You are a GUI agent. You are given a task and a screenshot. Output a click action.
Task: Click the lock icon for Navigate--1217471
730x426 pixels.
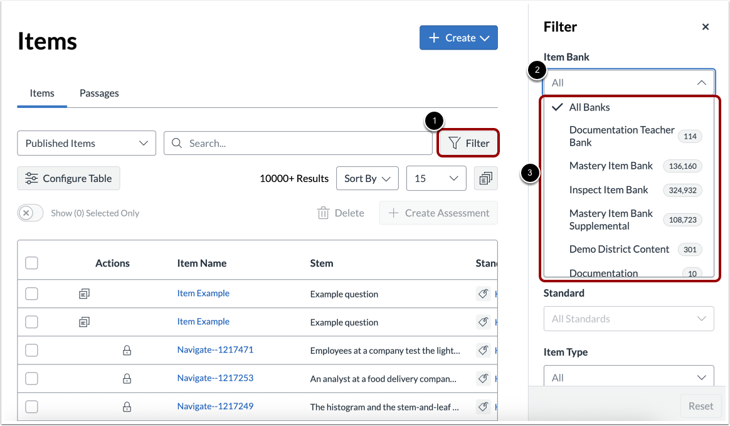[x=127, y=350]
